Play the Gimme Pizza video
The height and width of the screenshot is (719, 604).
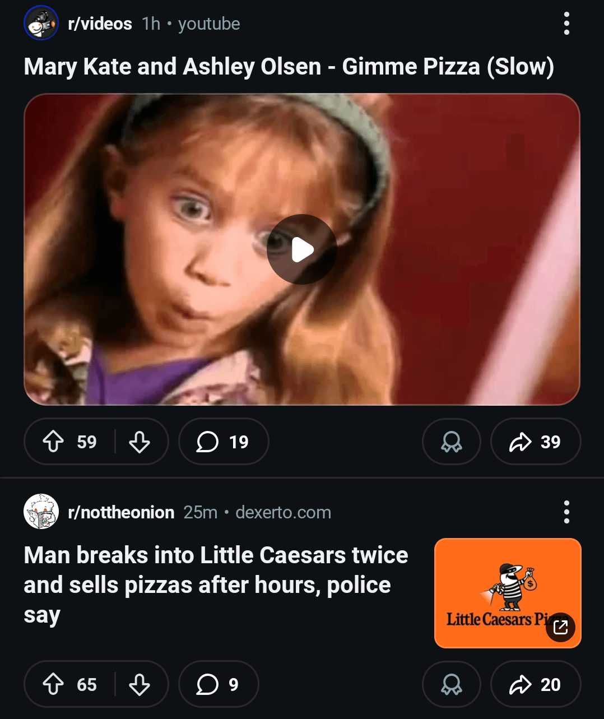[x=302, y=249]
